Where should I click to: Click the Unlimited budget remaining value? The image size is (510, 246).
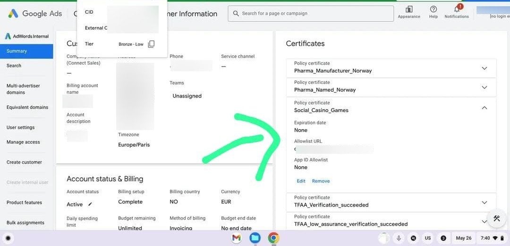(x=130, y=228)
